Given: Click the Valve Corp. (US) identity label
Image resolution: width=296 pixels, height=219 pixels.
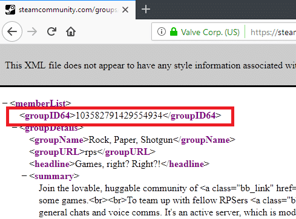Looking at the screenshot, I should [210, 32].
